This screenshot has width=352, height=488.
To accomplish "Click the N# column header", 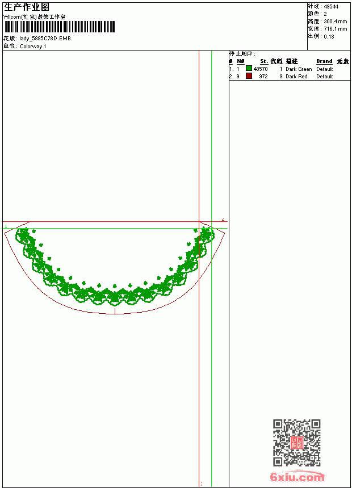I will tap(241, 61).
